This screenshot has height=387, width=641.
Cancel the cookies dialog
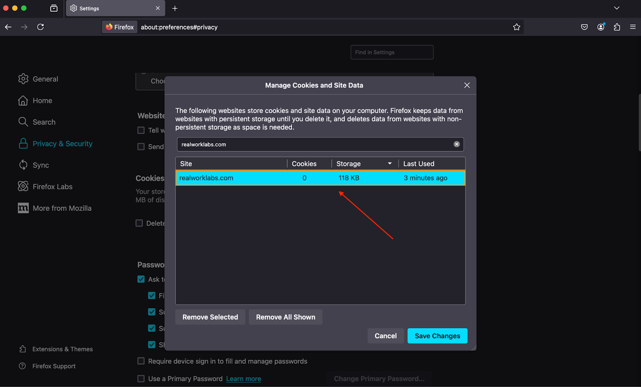click(x=385, y=336)
